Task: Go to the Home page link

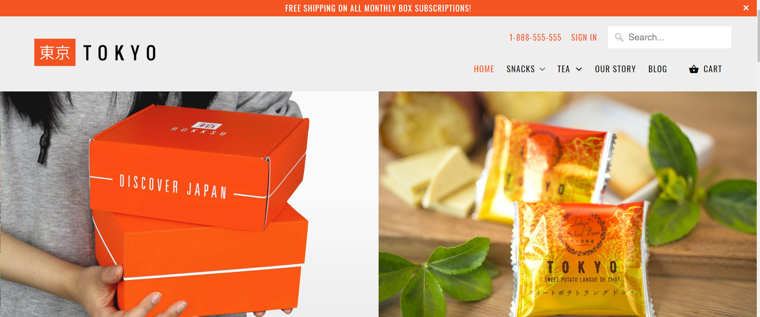Action: (x=484, y=69)
